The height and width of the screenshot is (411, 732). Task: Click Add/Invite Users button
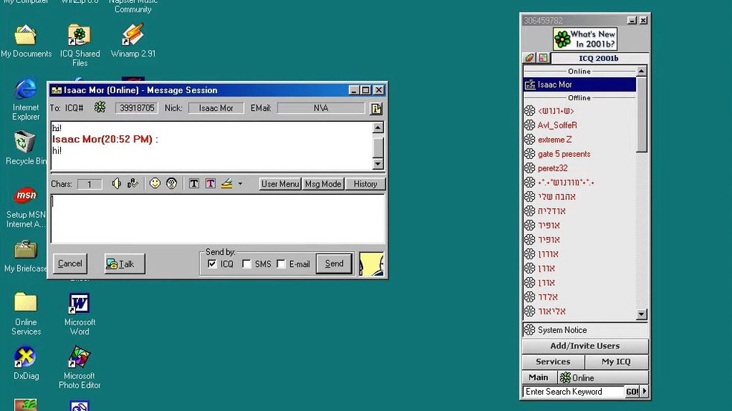(585, 346)
